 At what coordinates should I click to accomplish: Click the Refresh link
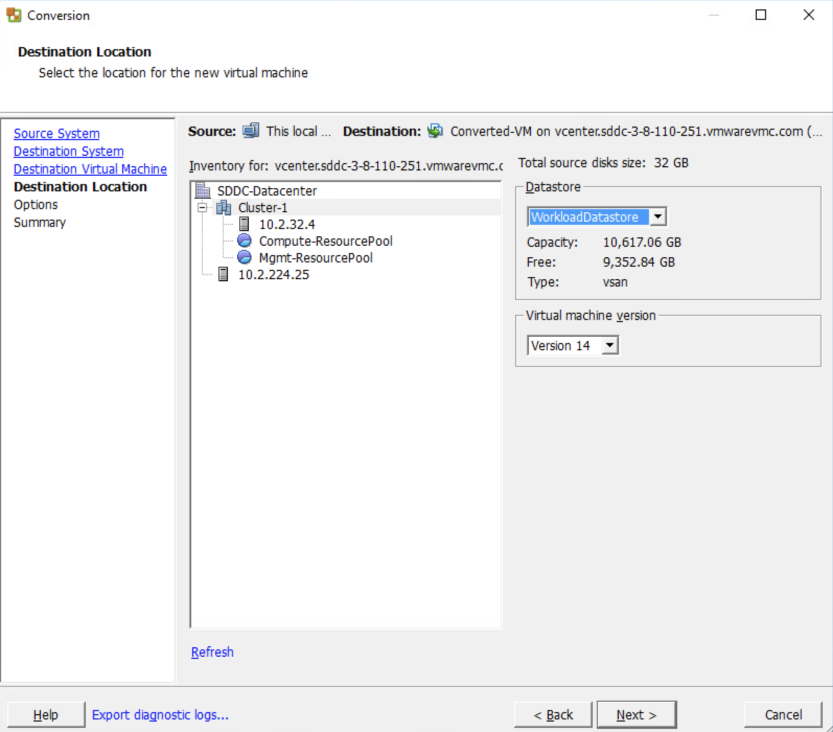212,652
